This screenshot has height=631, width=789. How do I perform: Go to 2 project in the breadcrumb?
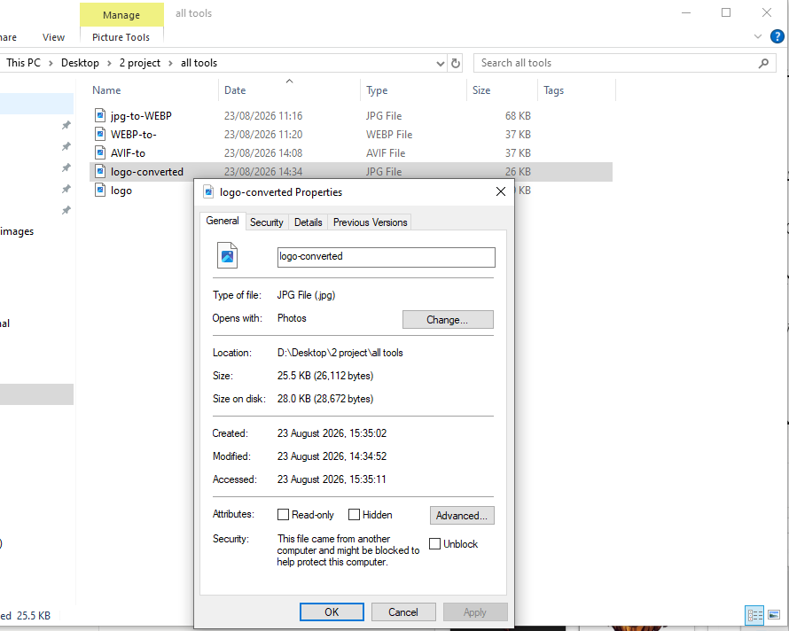(x=140, y=63)
